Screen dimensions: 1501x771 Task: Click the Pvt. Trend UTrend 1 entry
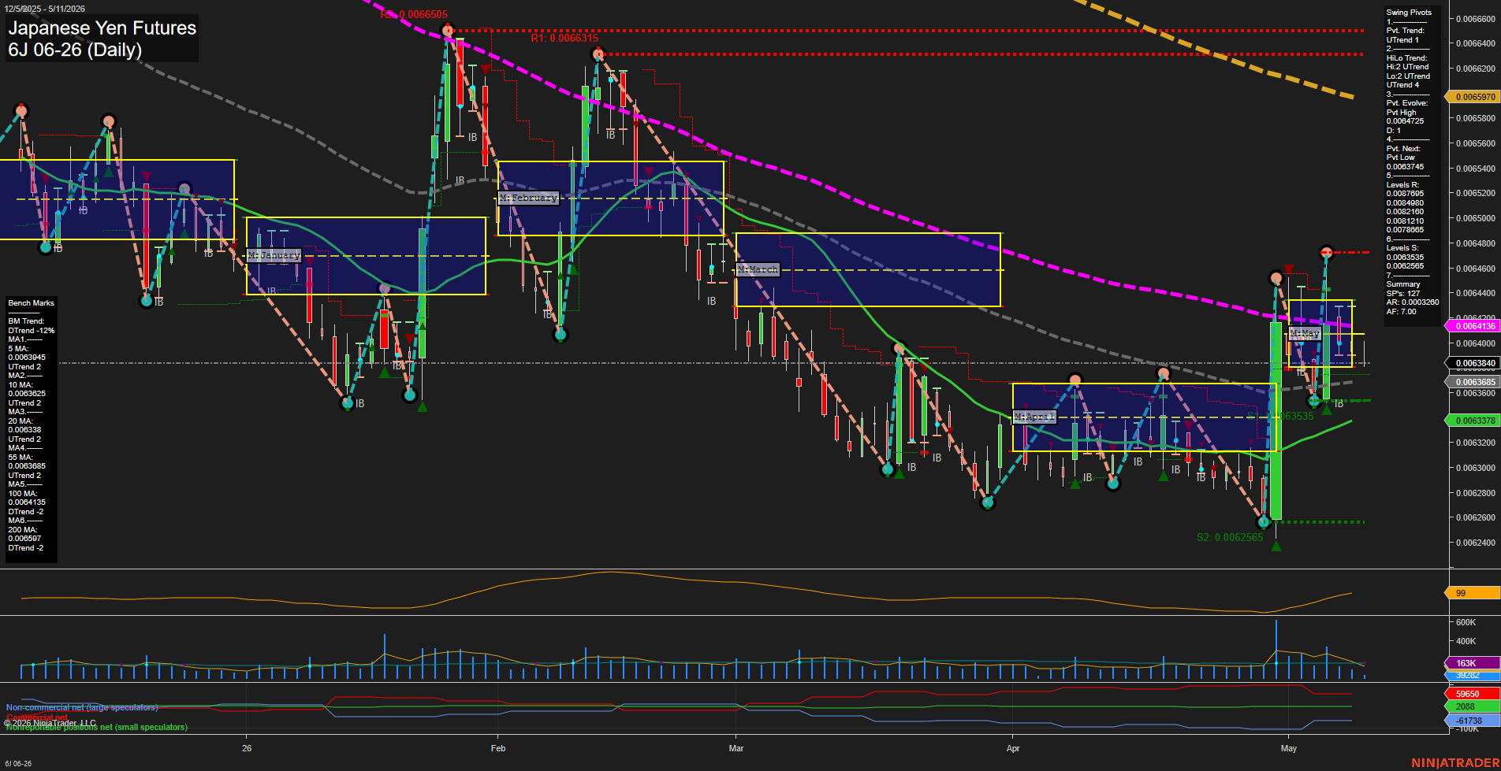coord(1406,35)
